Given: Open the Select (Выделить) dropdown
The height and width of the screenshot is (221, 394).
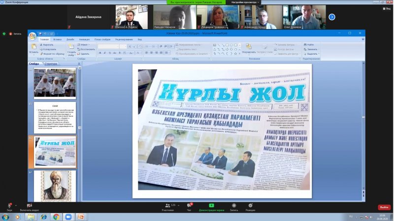Looking at the screenshot, I should (311, 54).
